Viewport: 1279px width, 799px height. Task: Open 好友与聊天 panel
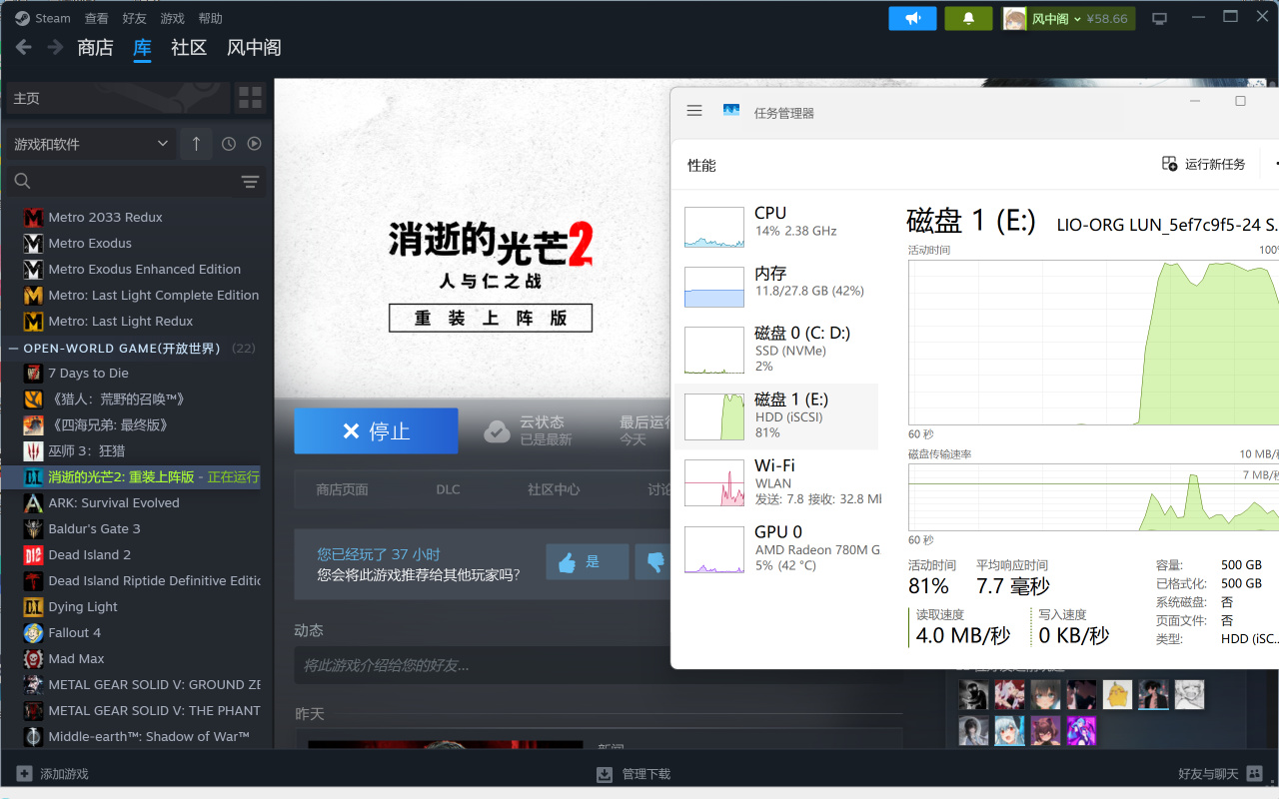tap(1220, 774)
